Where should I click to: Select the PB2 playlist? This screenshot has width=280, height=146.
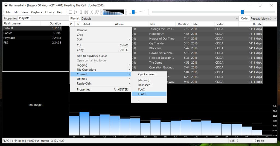coord(33,42)
